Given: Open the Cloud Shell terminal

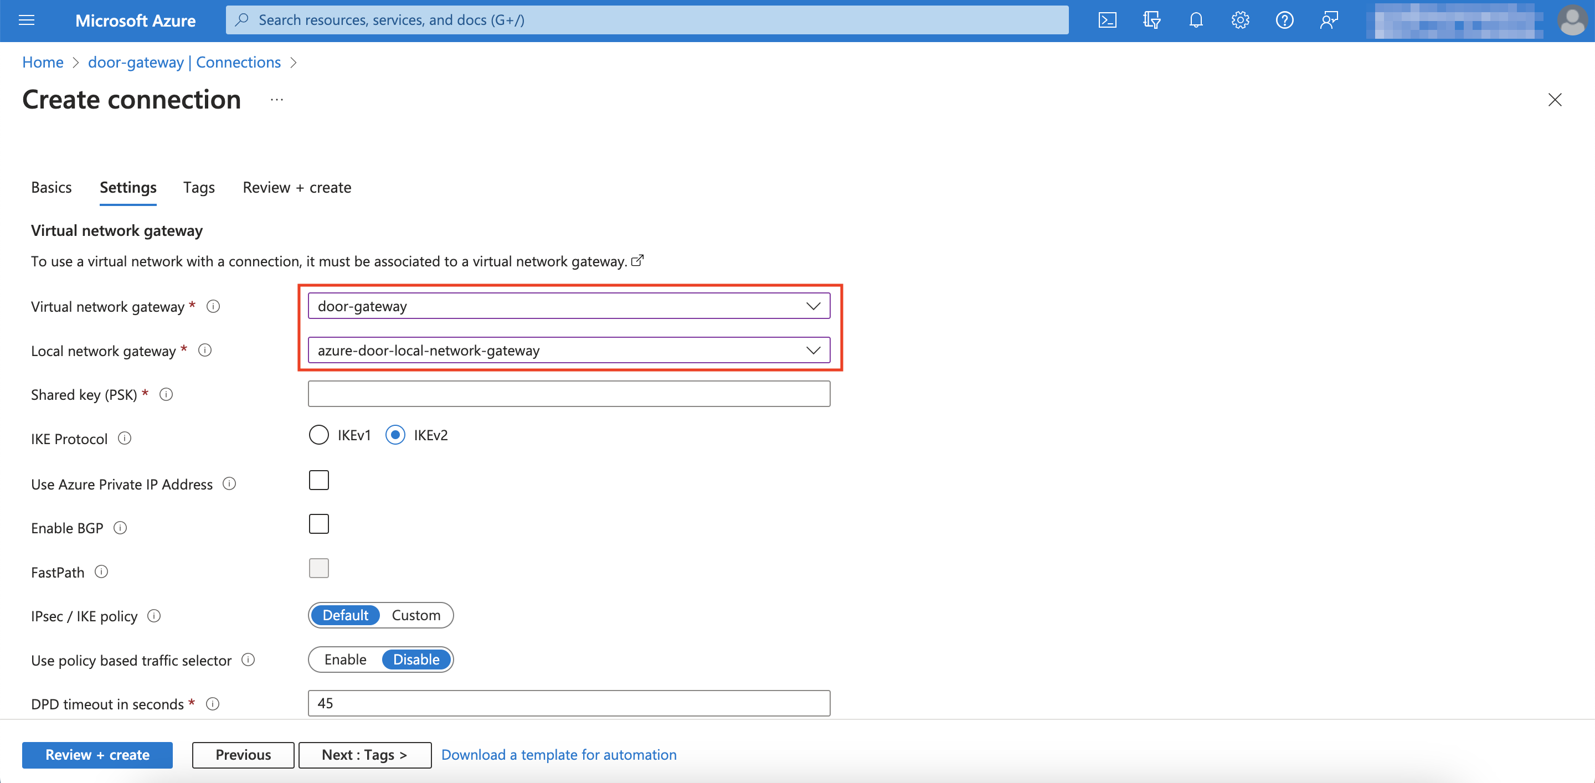Looking at the screenshot, I should [1107, 20].
